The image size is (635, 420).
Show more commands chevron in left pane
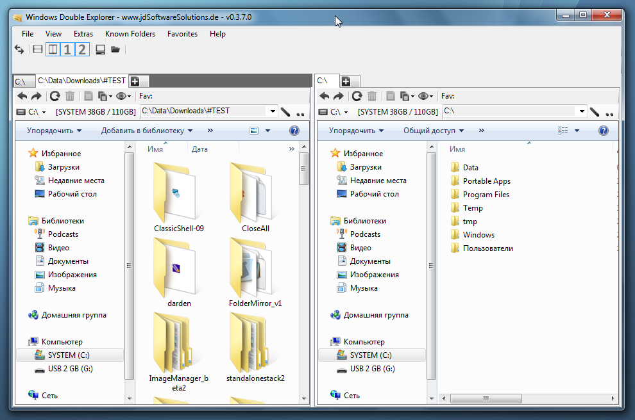210,130
